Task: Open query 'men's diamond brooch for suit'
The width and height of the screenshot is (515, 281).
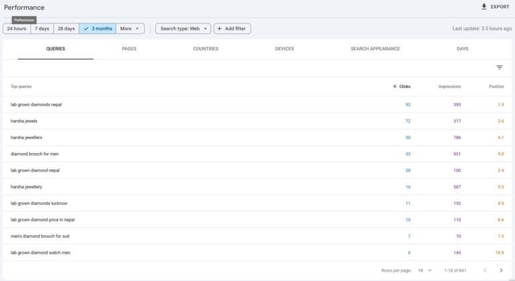Action: (40, 236)
